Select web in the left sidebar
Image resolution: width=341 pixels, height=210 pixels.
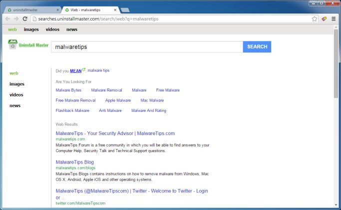(x=14, y=73)
